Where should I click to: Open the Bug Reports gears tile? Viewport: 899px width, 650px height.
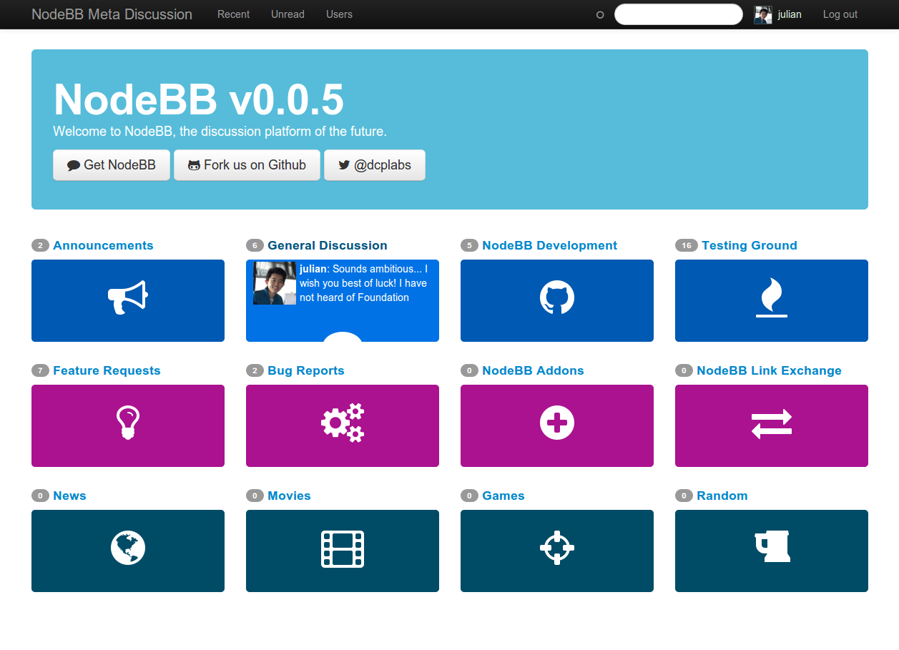tap(343, 425)
